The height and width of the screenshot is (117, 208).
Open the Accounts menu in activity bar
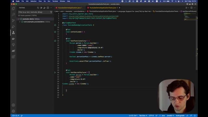13,105
